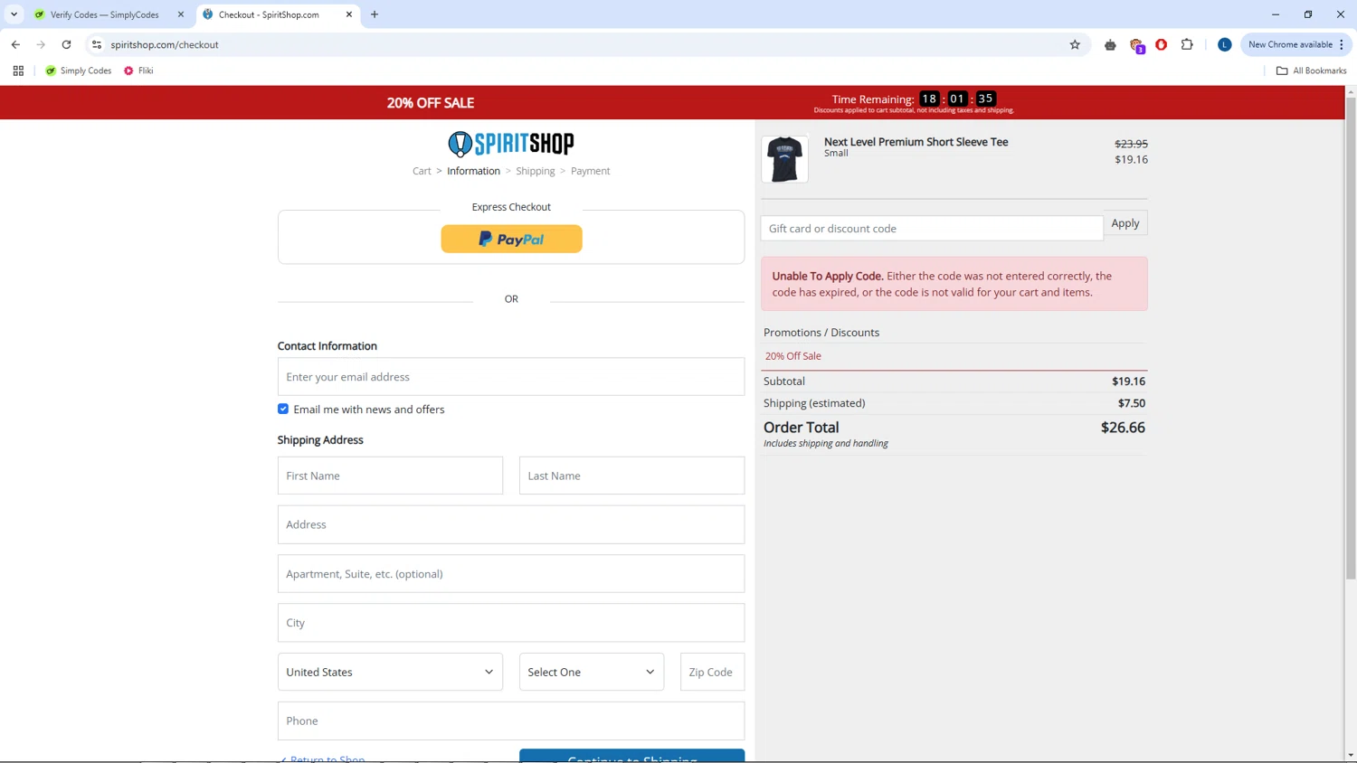Viewport: 1357px width, 763px height.
Task: Open the apps grid in the bookmarks bar
Action: click(x=18, y=71)
